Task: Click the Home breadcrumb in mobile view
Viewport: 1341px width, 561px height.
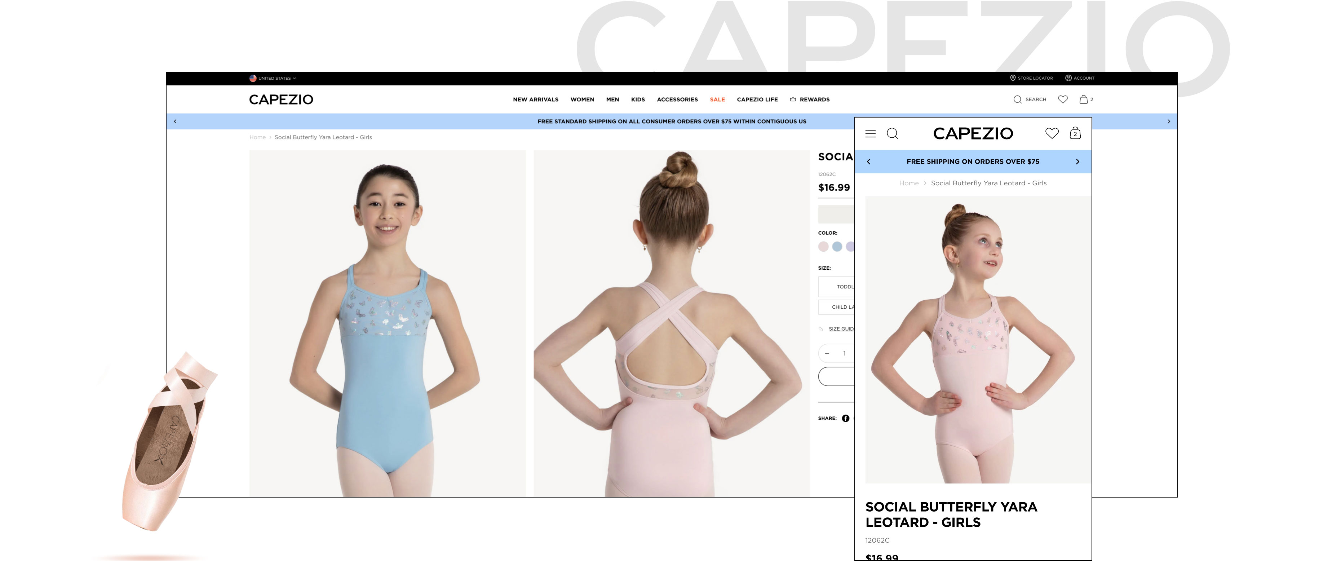Action: [x=909, y=184]
